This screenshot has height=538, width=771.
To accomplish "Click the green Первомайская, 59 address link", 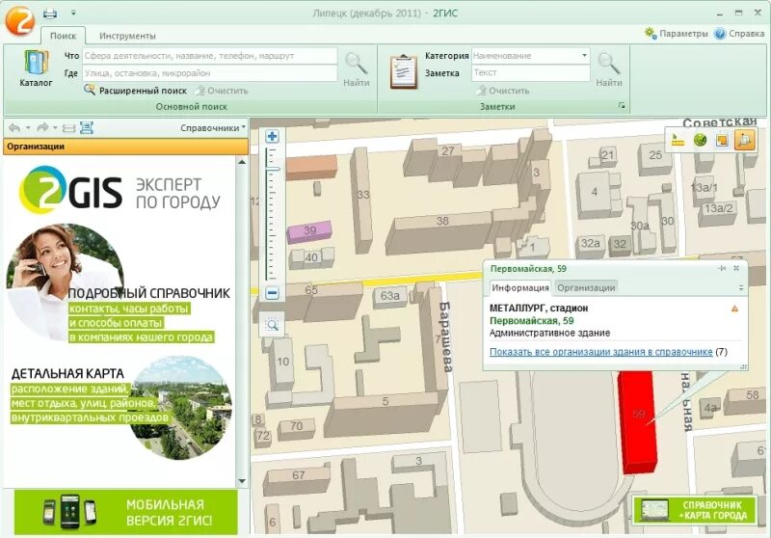I will tap(532, 321).
